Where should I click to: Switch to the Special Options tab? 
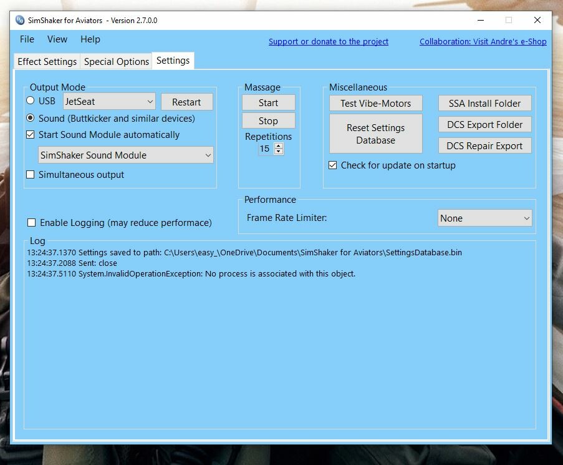coord(117,61)
